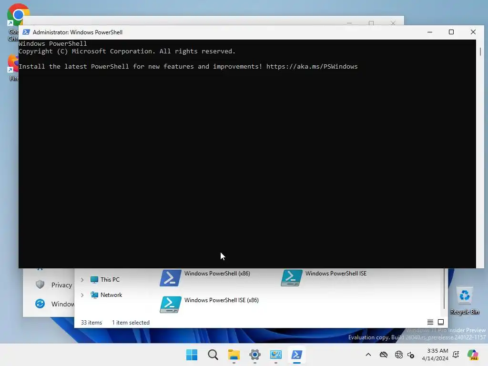Image resolution: width=488 pixels, height=366 pixels.
Task: Open the Windows PowerShell ISE shortcut
Action: 324,277
